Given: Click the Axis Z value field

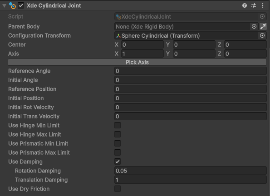Looking at the screenshot, I should pyautogui.click(x=245, y=54).
